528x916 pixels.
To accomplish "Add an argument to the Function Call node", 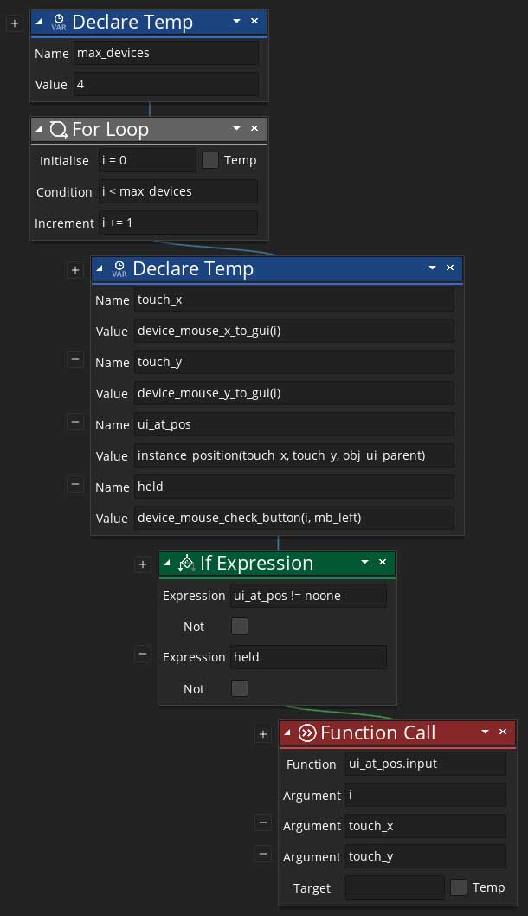I will coord(263,734).
